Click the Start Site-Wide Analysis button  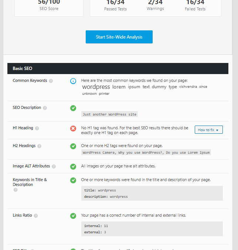point(119,37)
